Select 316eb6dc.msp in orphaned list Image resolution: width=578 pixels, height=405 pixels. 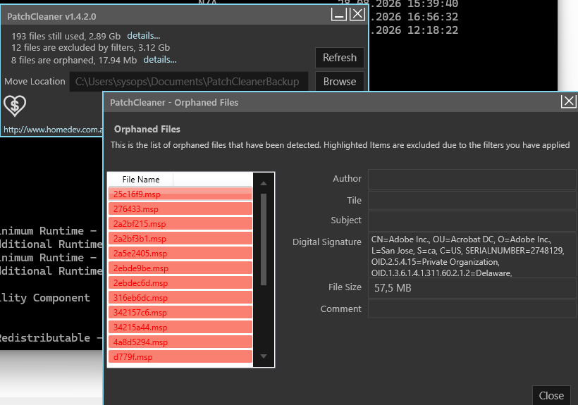coord(180,297)
